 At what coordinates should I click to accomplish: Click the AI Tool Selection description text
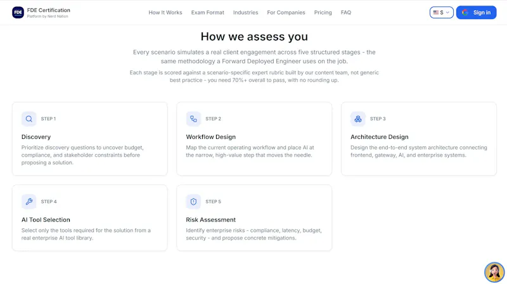[x=86, y=234]
